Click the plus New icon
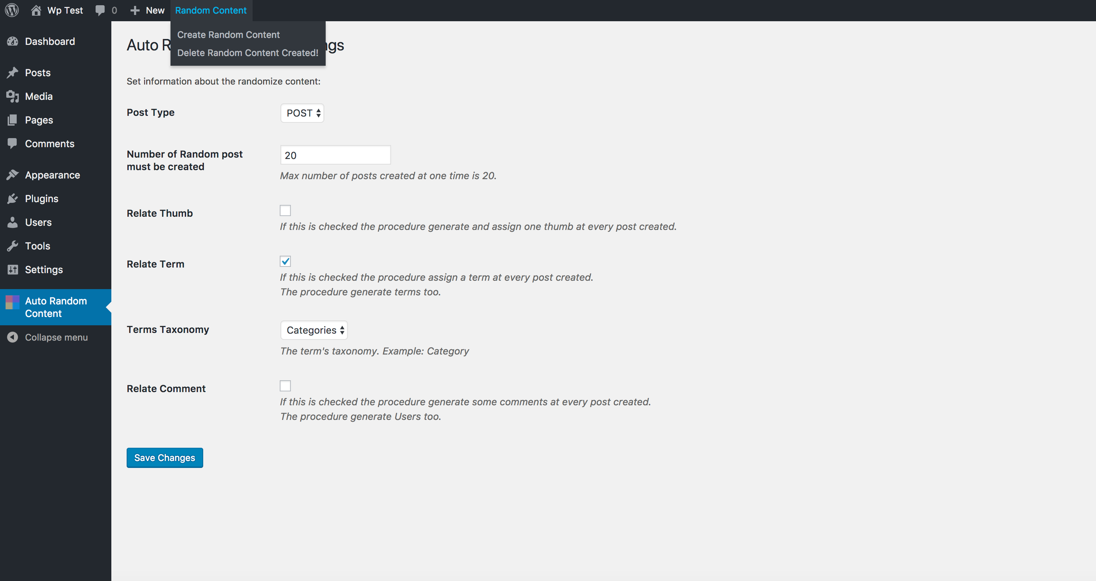The width and height of the screenshot is (1096, 581). click(135, 10)
